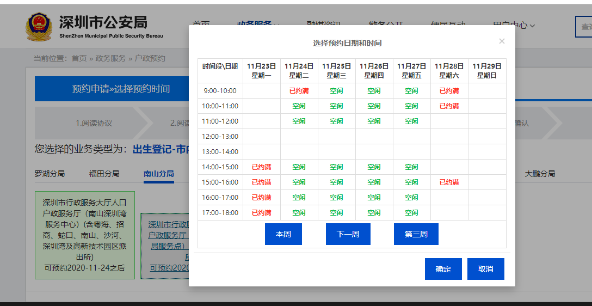Switch to 下一周 schedule
592x306 pixels.
tap(348, 234)
